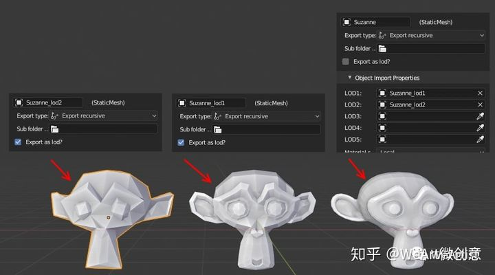Click recursive icon in Suzanne_lod2 export type
This screenshot has height=275, width=495.
coord(54,116)
